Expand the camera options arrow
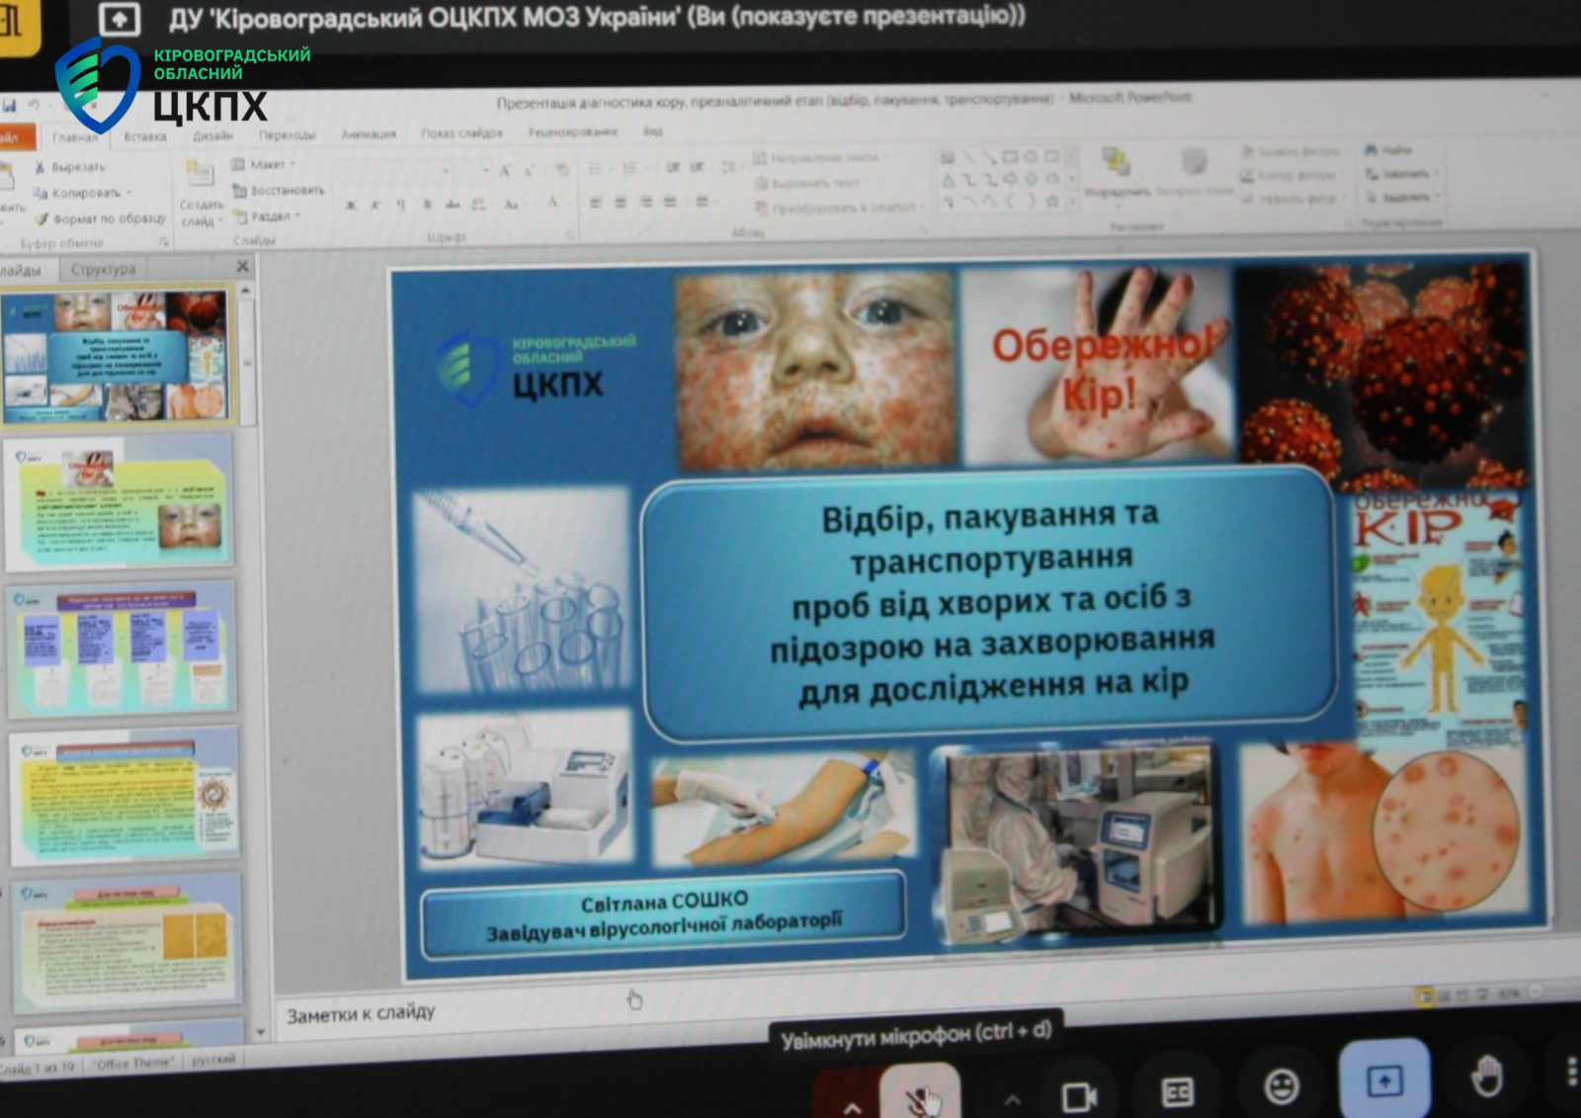The width and height of the screenshot is (1581, 1118). click(1012, 1099)
